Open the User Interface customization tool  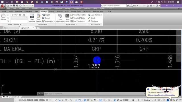coord(32,18)
